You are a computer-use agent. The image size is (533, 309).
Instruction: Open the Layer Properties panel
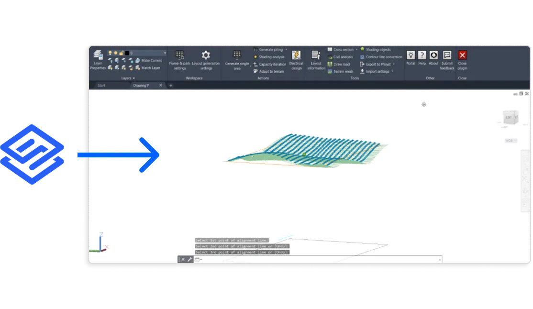pos(98,60)
